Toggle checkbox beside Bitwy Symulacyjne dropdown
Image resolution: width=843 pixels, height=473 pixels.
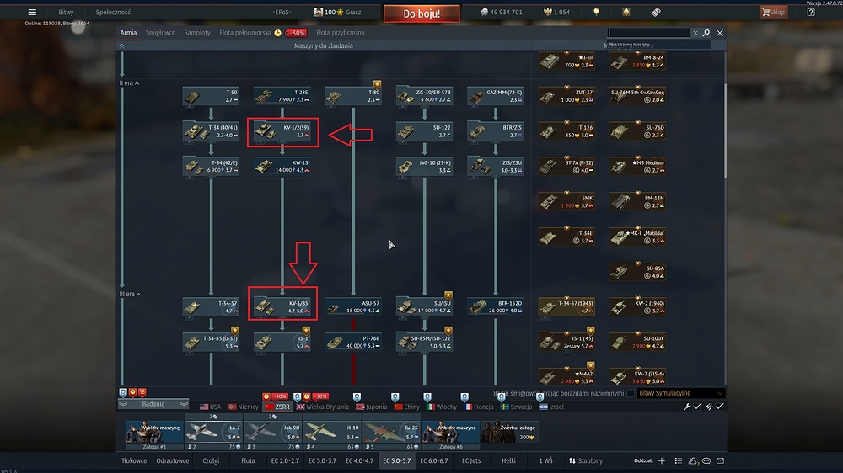(x=631, y=394)
